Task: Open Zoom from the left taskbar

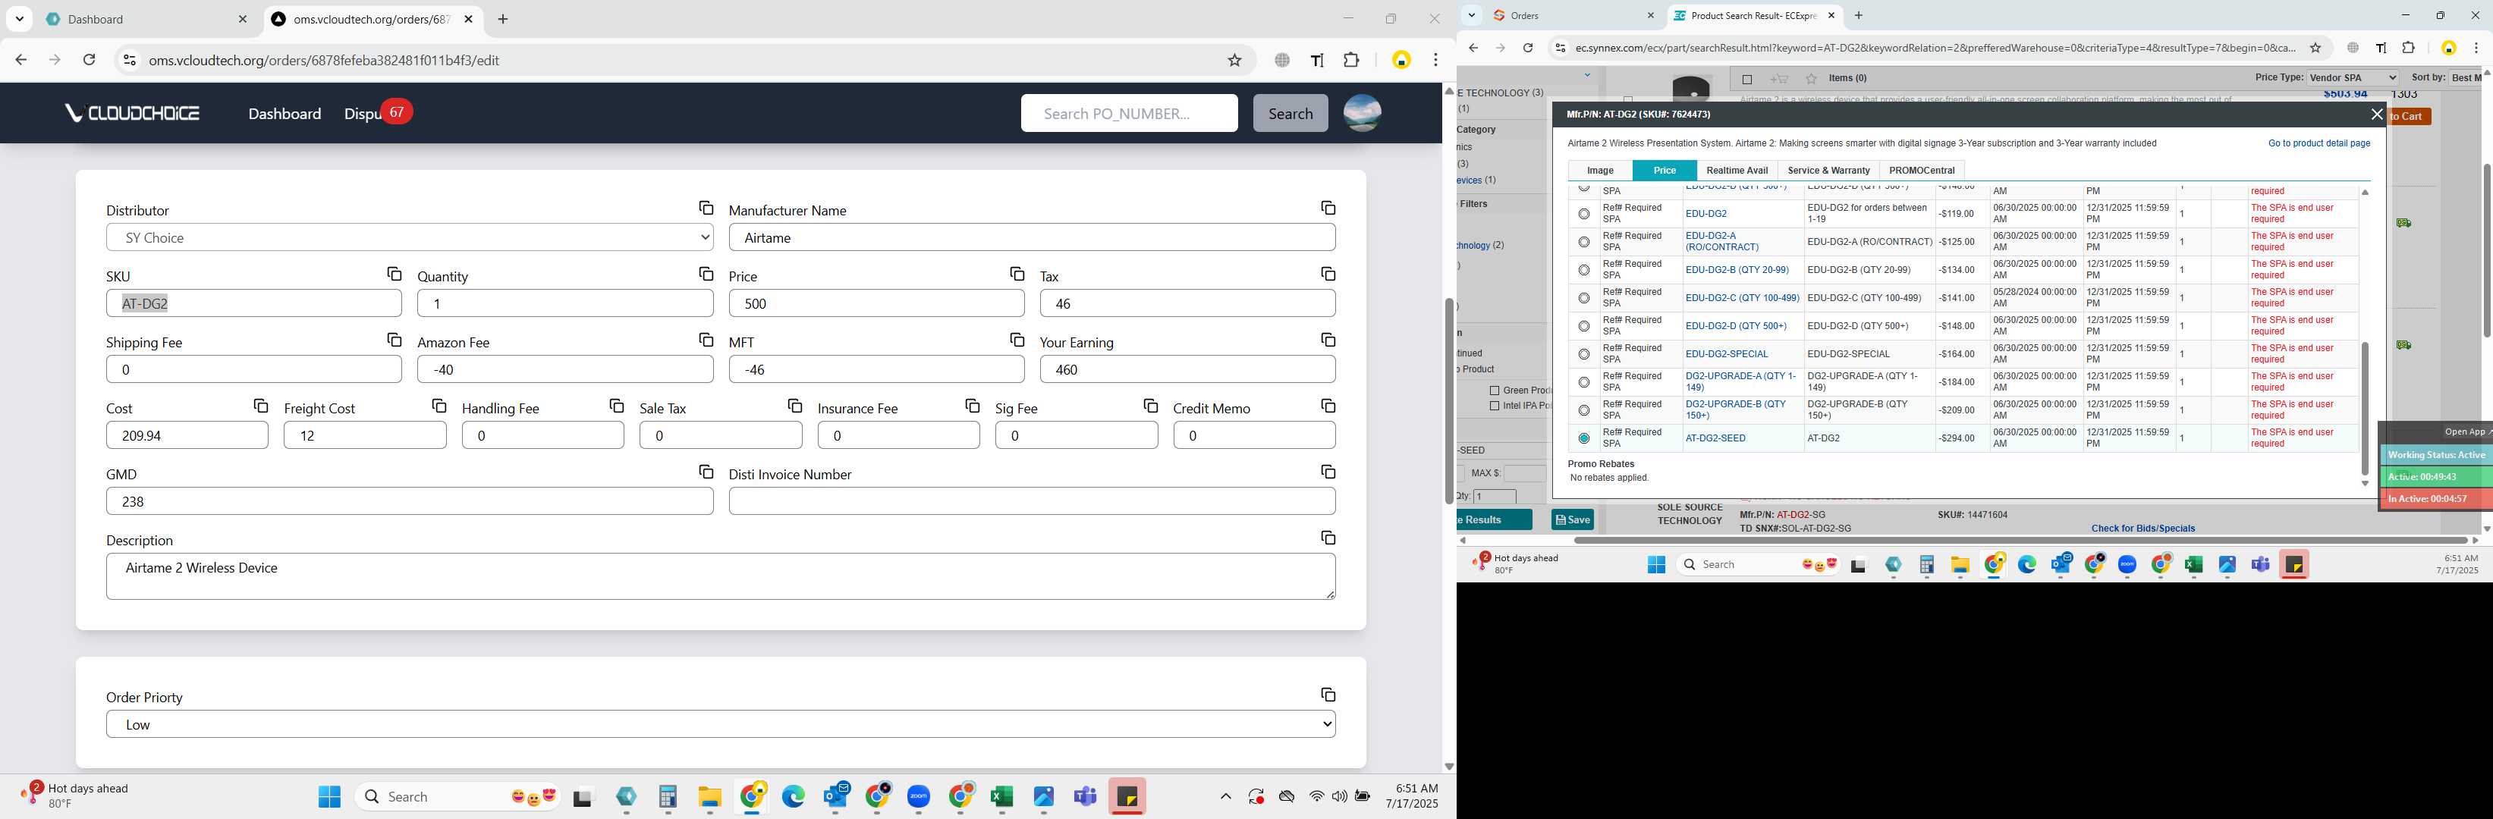Action: tap(919, 797)
